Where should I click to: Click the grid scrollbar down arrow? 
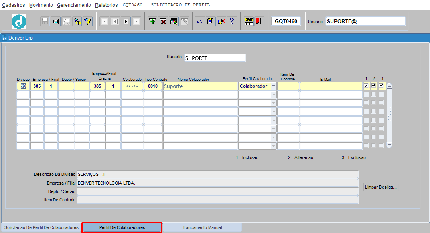click(389, 145)
